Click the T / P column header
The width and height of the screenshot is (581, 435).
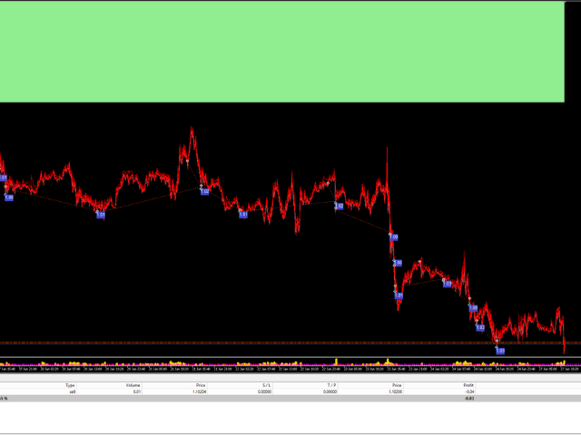330,385
